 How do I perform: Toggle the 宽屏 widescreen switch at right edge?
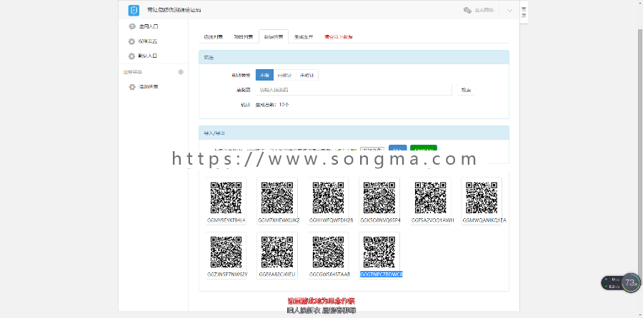(524, 12)
